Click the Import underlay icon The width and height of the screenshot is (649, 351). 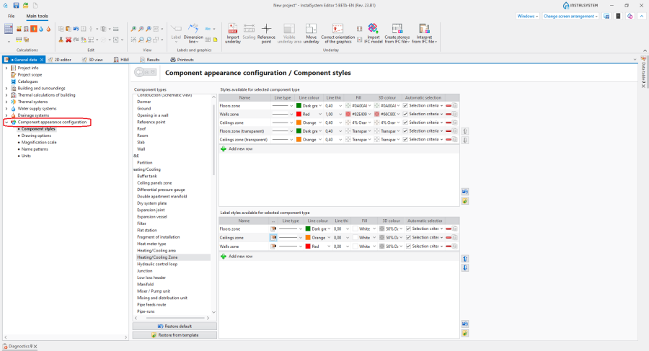pyautogui.click(x=233, y=34)
